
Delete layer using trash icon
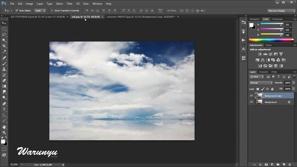pyautogui.click(x=290, y=165)
